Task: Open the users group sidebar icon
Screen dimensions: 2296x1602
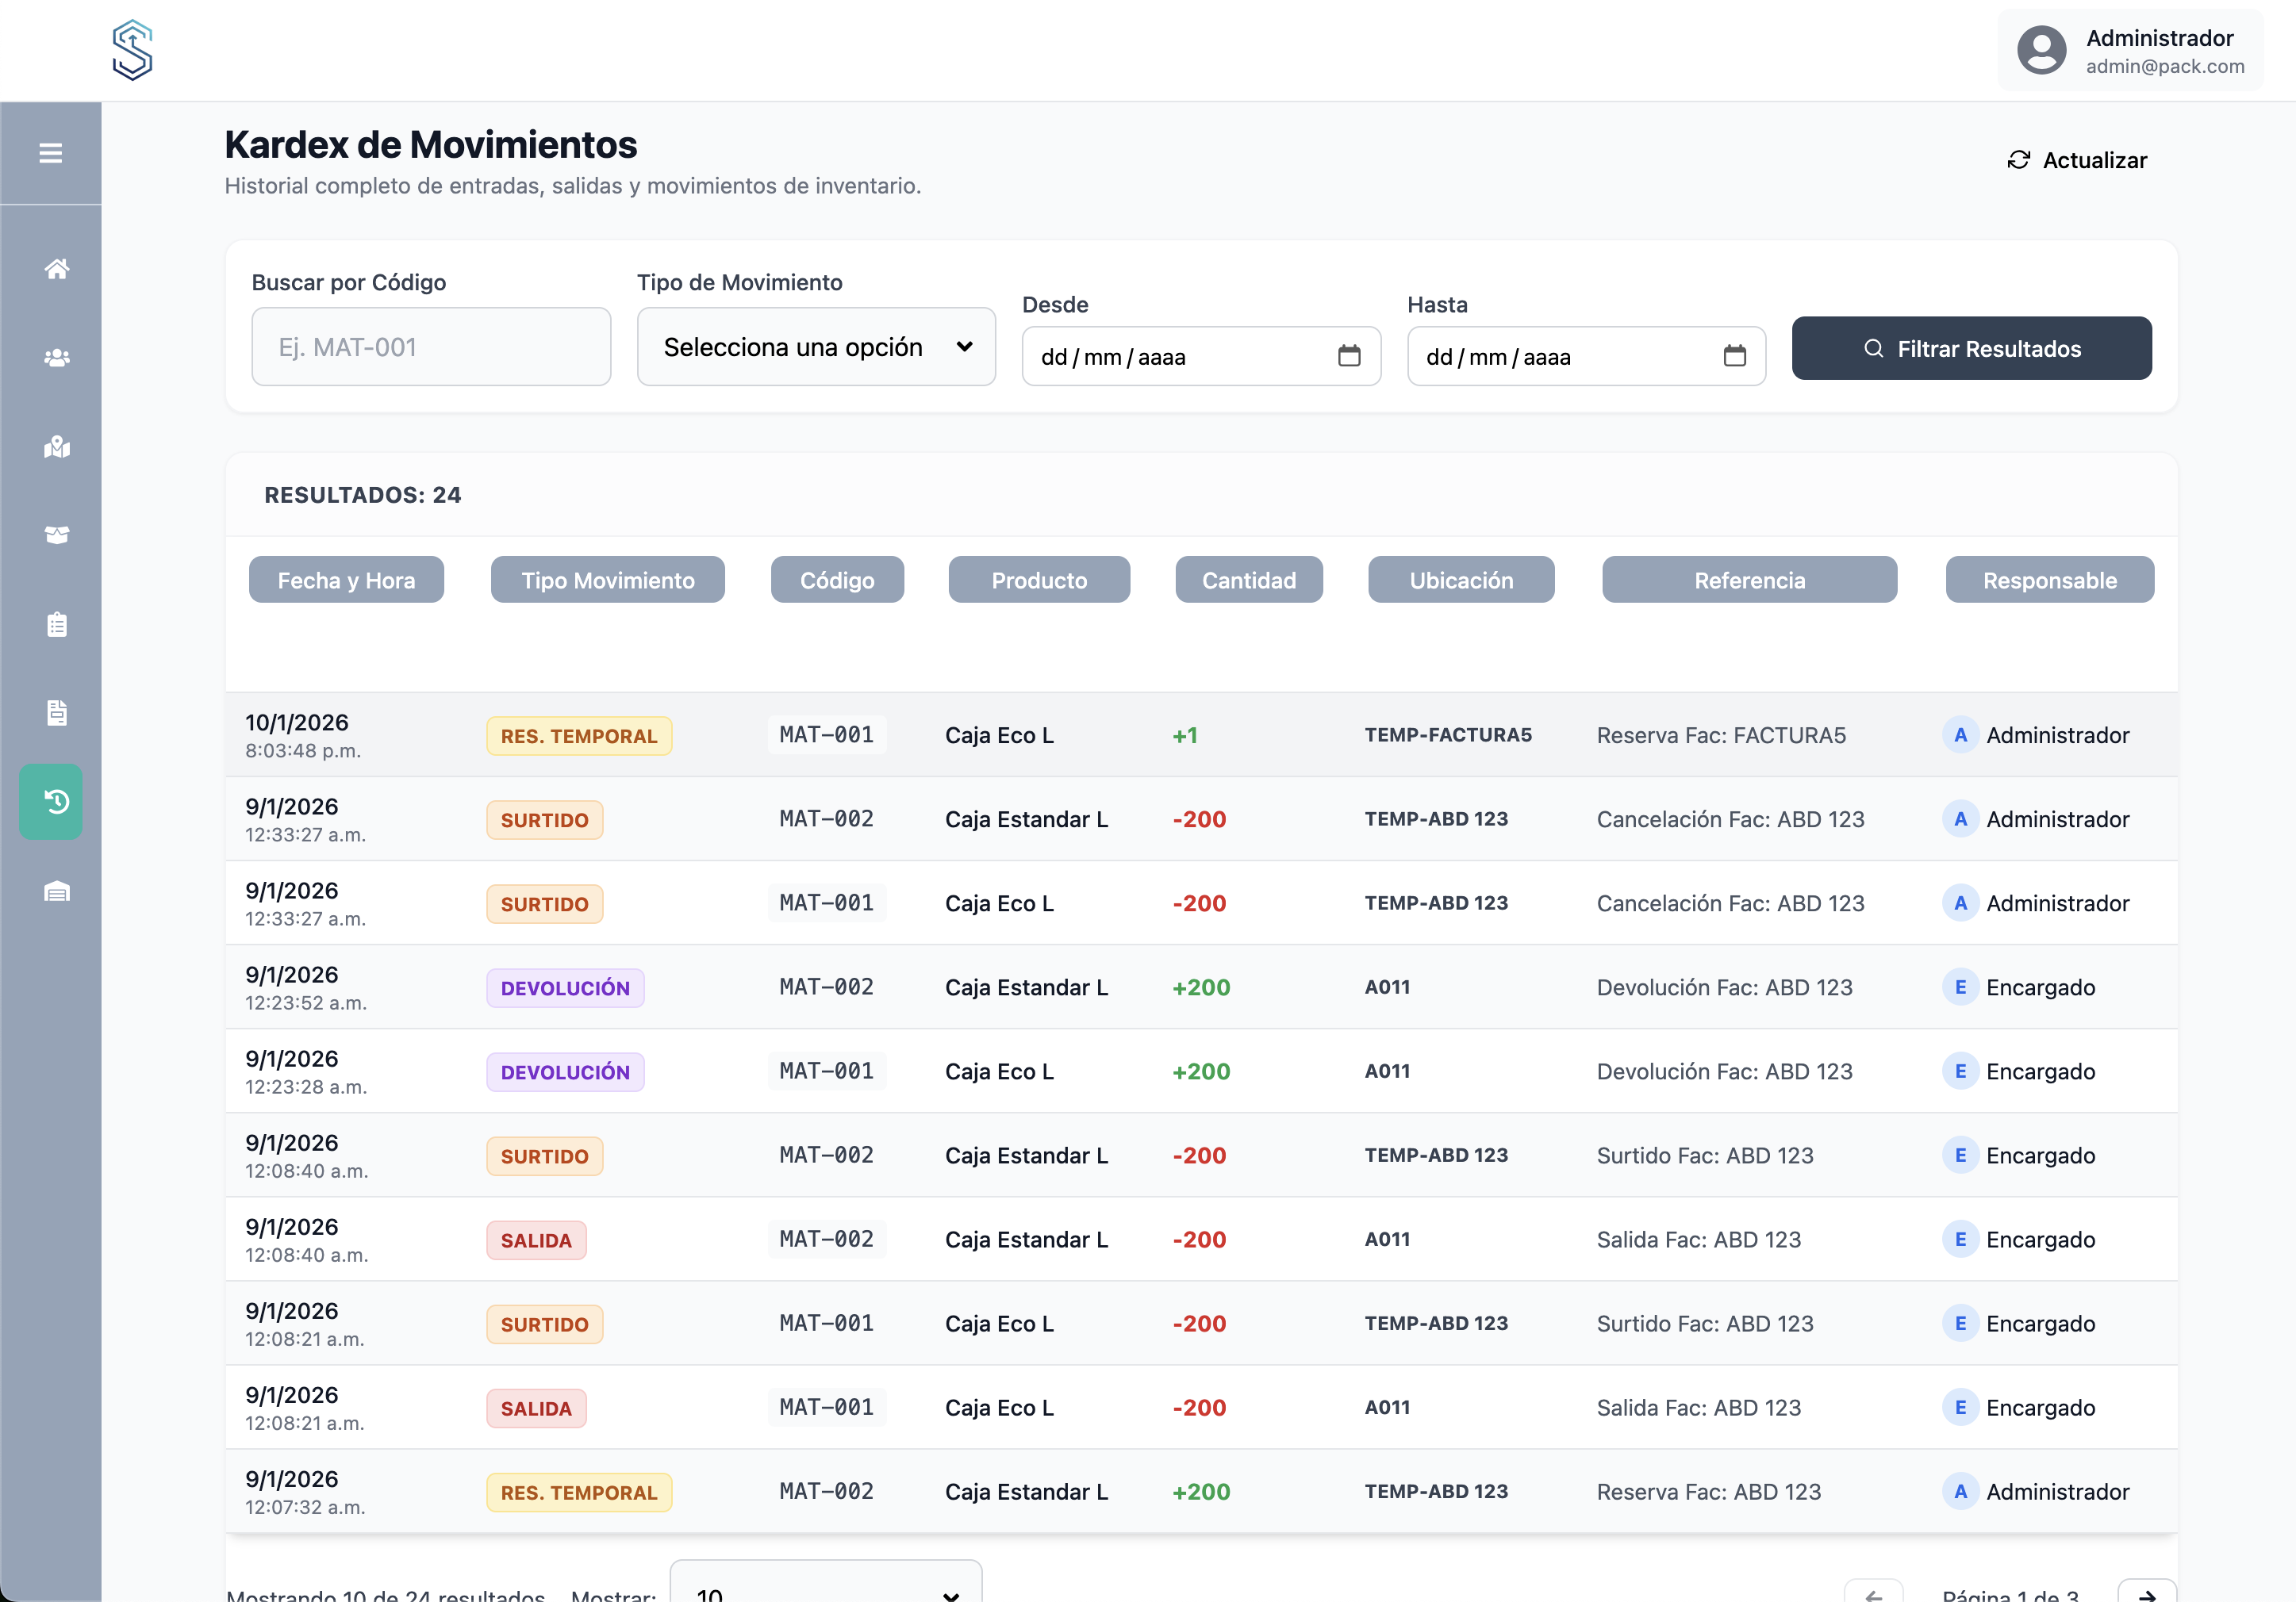Action: tap(57, 358)
